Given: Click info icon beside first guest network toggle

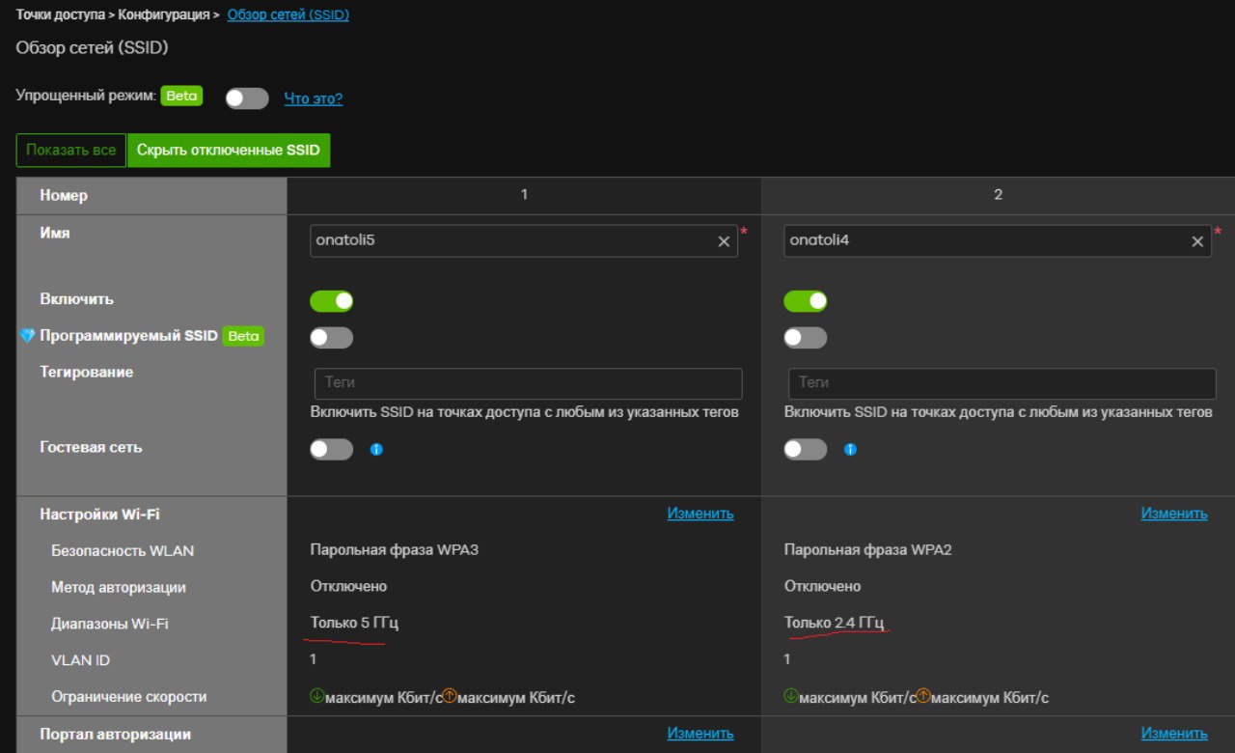Looking at the screenshot, I should 376,449.
